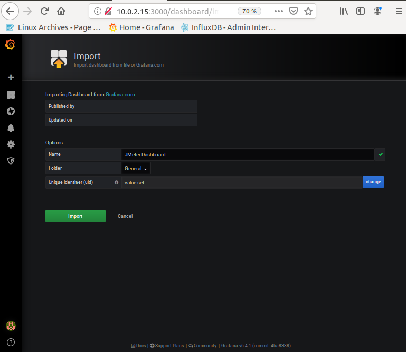Click the Updated on label
Viewport: 406px width, 352px height.
(60, 120)
